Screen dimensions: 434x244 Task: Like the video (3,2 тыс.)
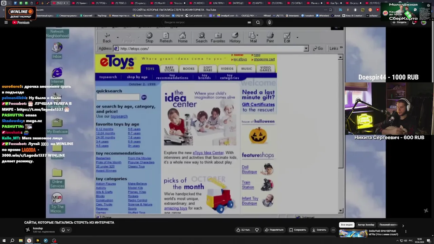(243, 230)
